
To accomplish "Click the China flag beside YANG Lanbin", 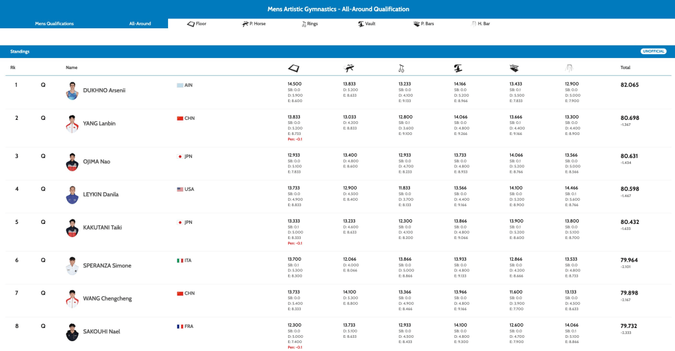I will [x=180, y=119].
